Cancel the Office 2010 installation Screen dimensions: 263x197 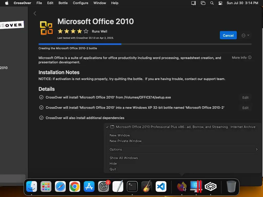pos(228,35)
